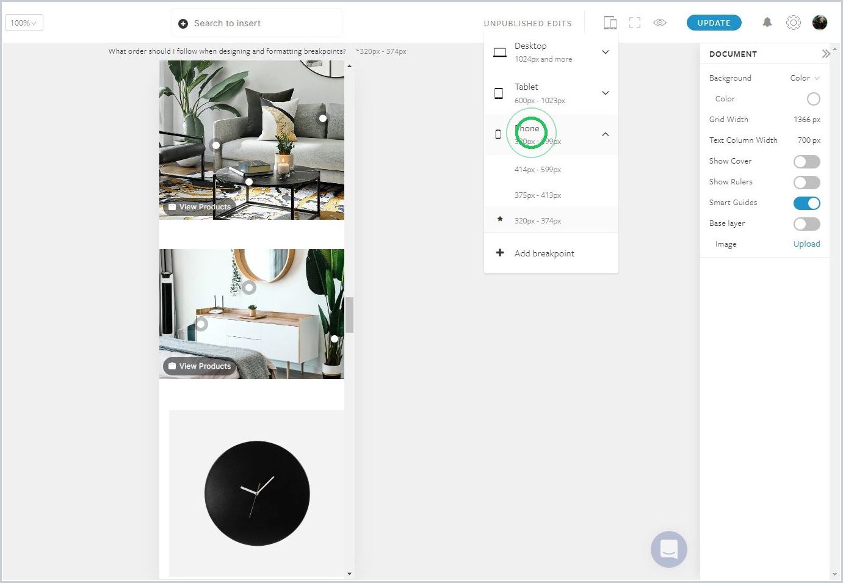This screenshot has height=583, width=843.
Task: Disable Smart Guides switch
Action: tap(807, 203)
